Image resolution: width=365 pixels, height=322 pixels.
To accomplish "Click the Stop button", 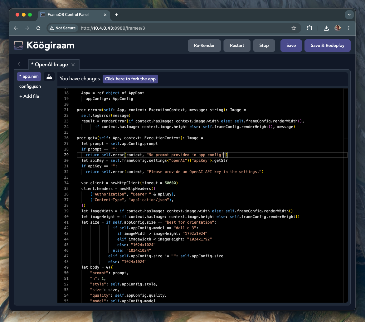I will click(264, 46).
